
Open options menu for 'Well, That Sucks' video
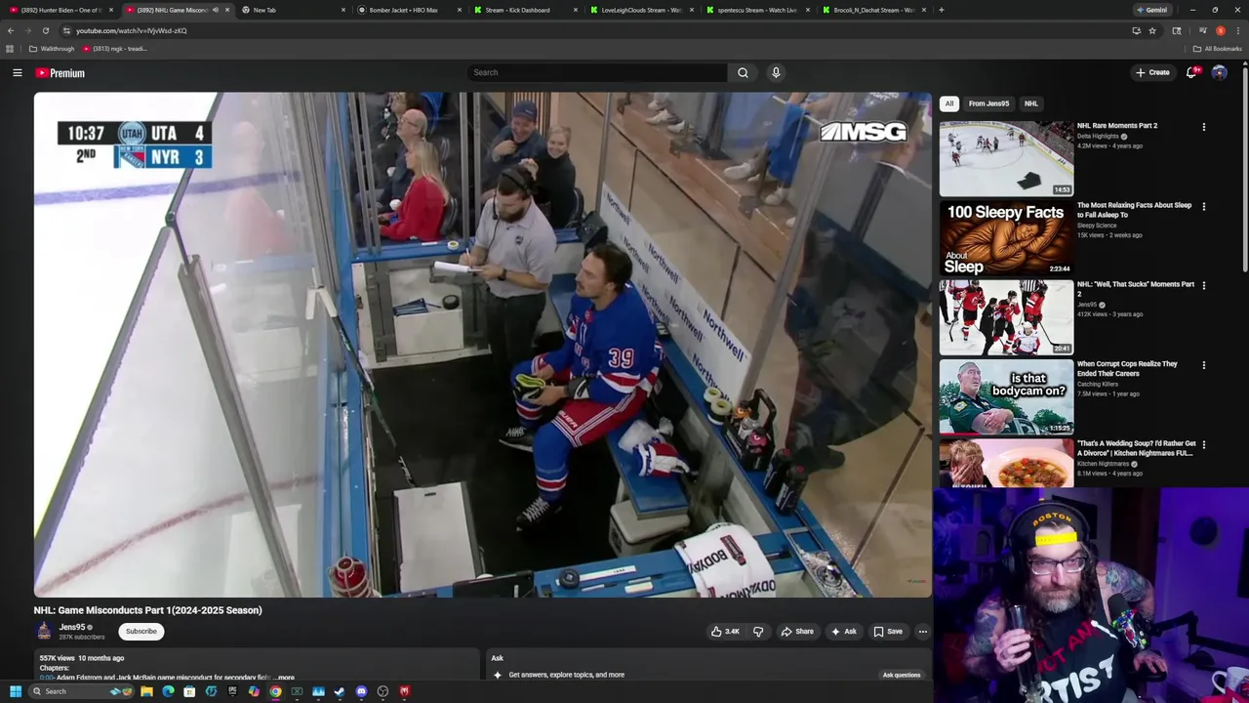click(1203, 286)
